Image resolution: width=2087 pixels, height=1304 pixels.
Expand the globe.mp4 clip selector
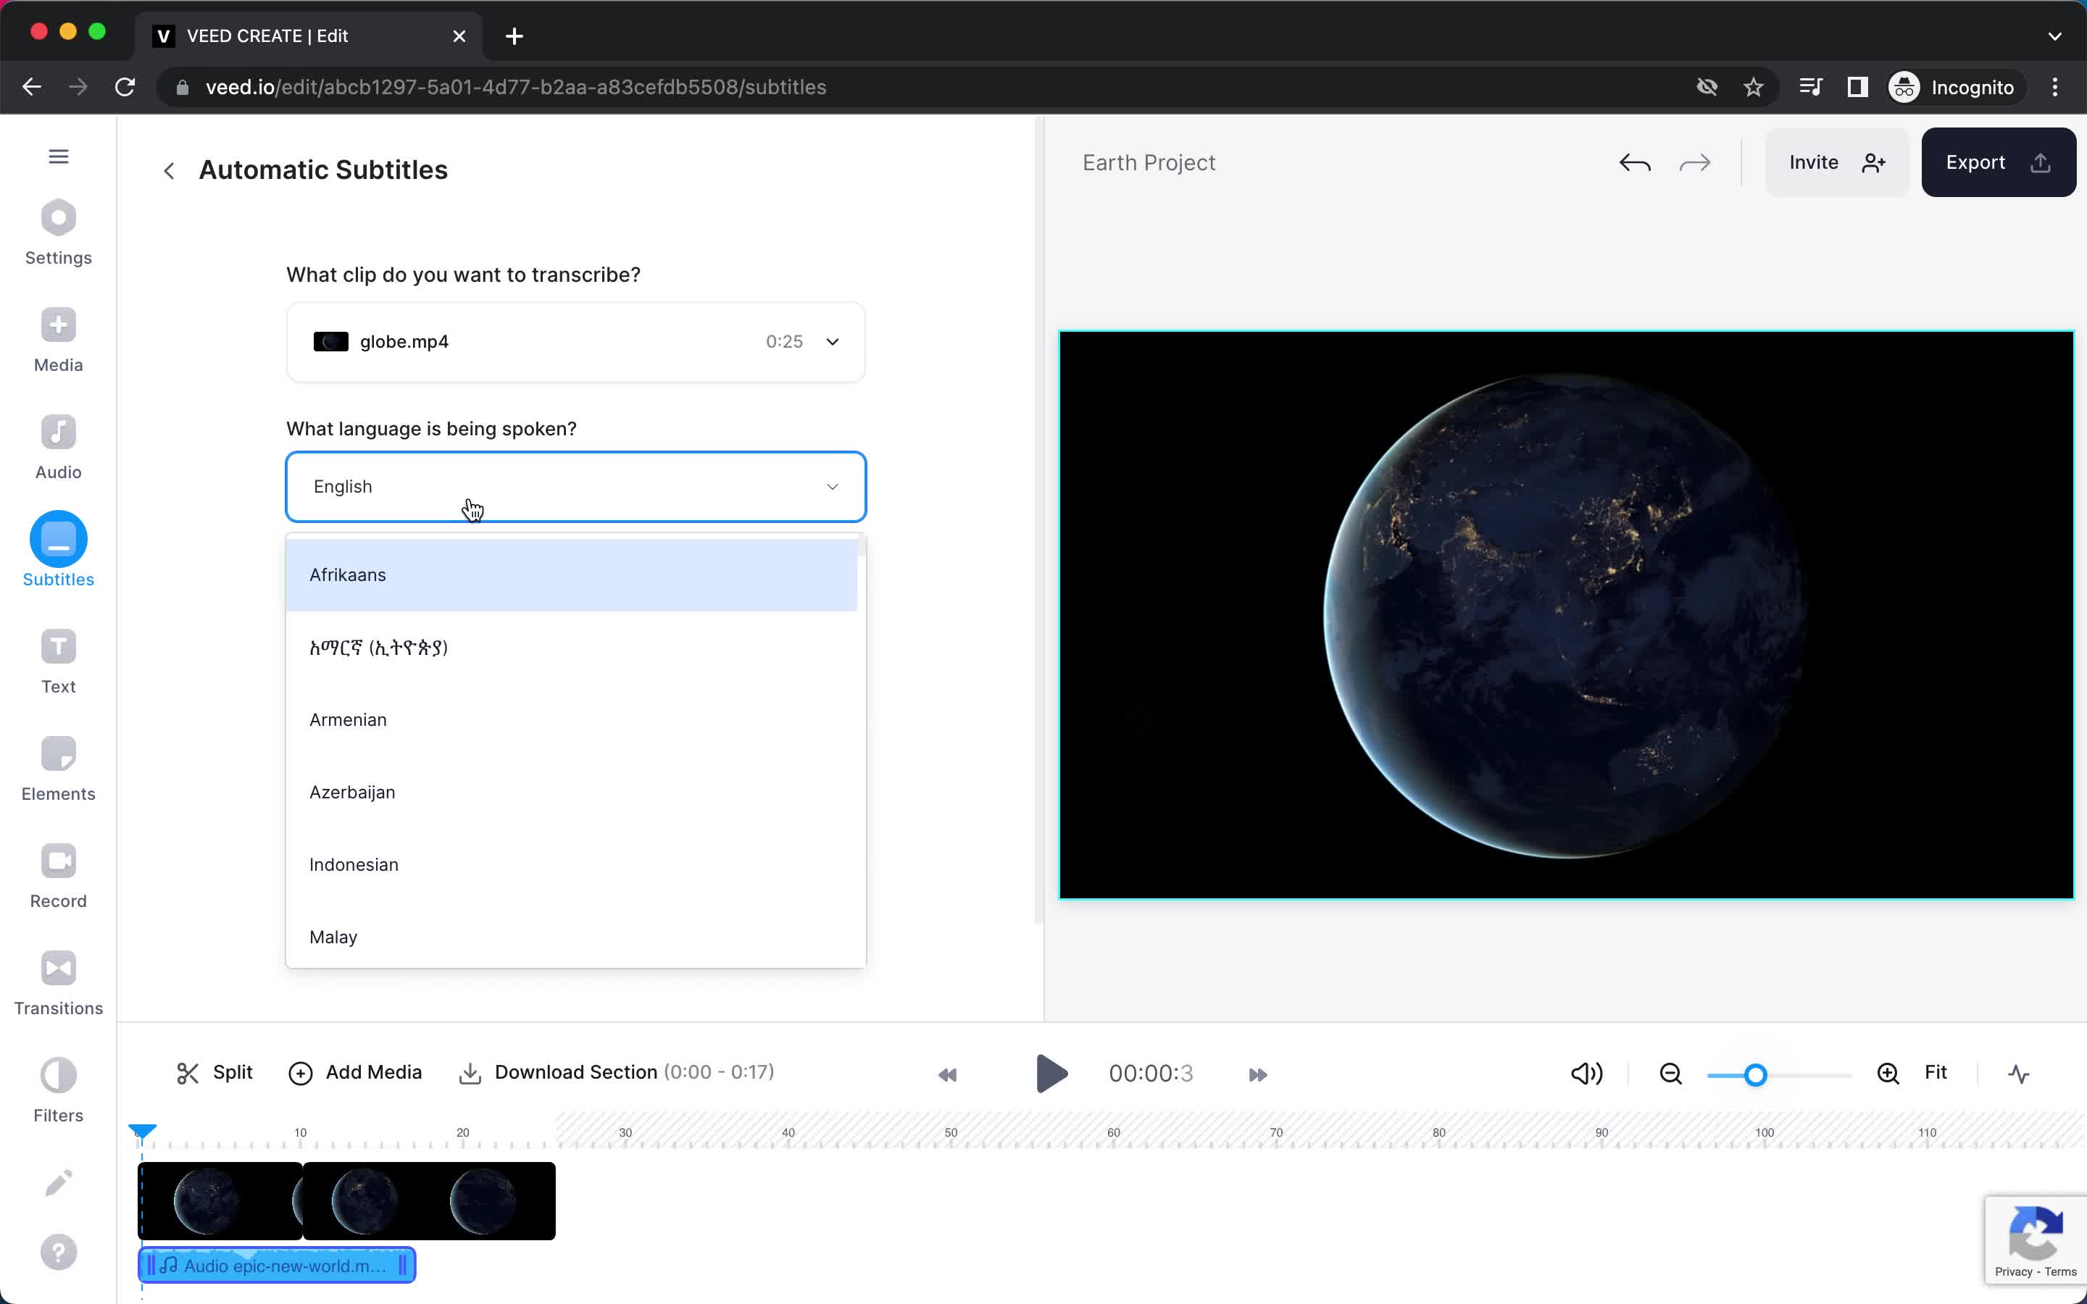click(x=833, y=341)
